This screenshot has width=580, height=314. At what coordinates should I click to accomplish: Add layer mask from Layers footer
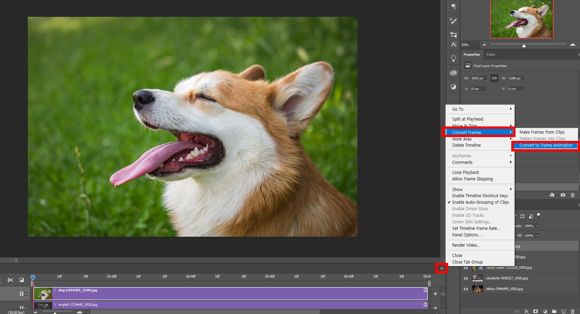[x=536, y=311]
